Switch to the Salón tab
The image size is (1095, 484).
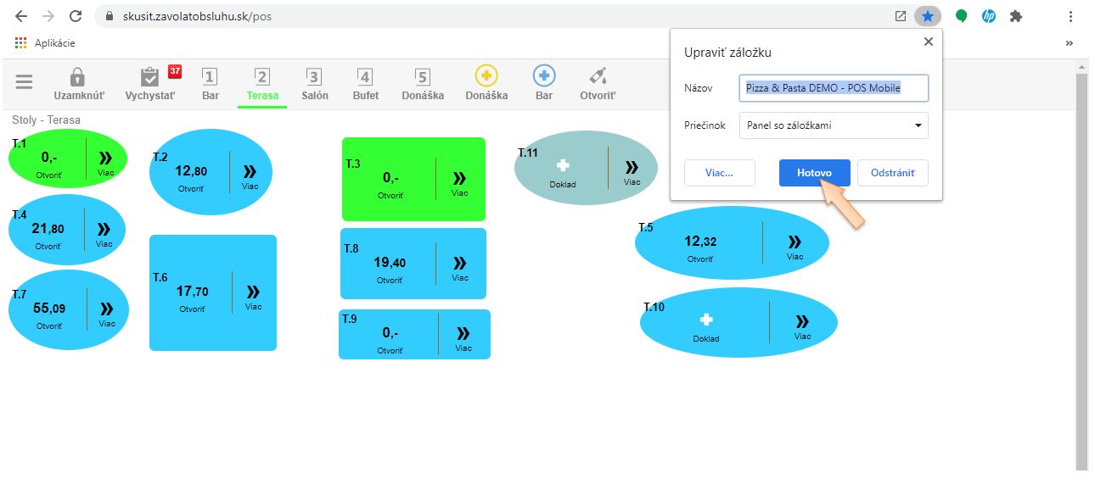[314, 83]
